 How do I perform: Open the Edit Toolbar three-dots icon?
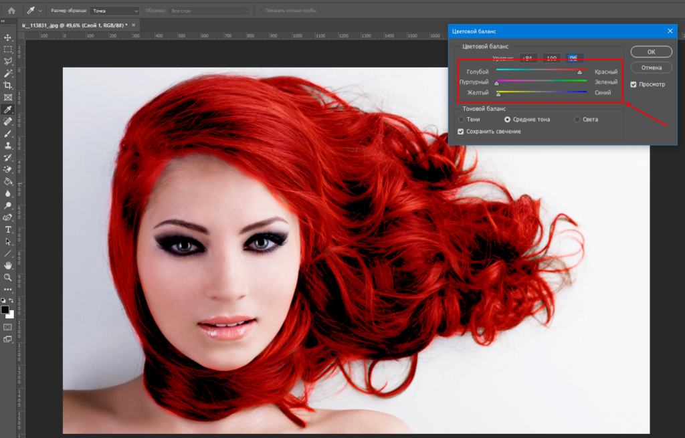(8, 289)
